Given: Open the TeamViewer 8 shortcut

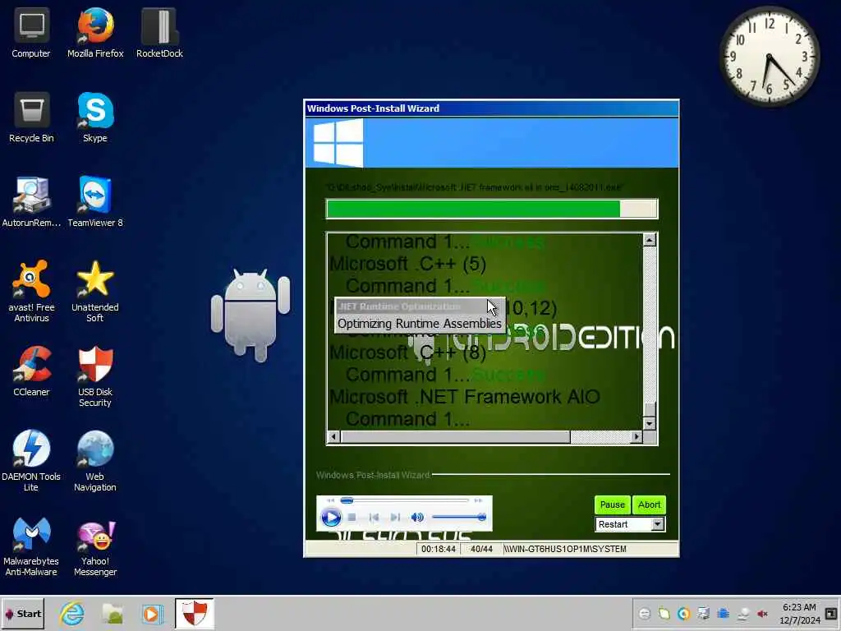Looking at the screenshot, I should (x=95, y=202).
